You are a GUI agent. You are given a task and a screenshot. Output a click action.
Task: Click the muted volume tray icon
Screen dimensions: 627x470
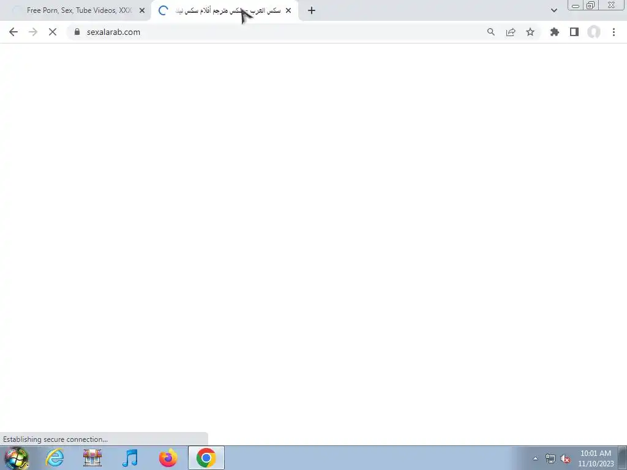pyautogui.click(x=565, y=458)
